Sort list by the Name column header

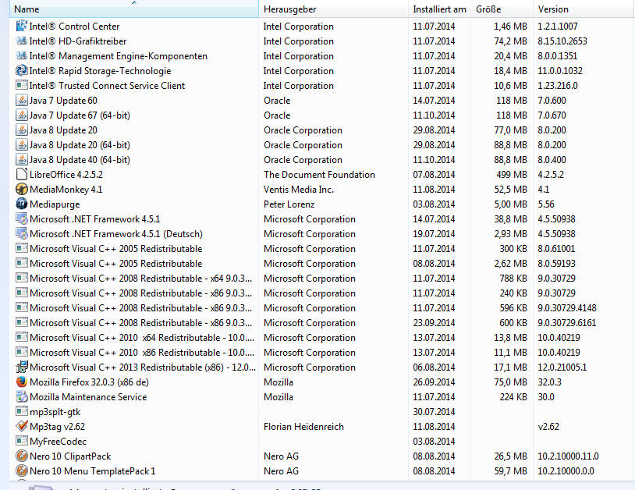133,9
